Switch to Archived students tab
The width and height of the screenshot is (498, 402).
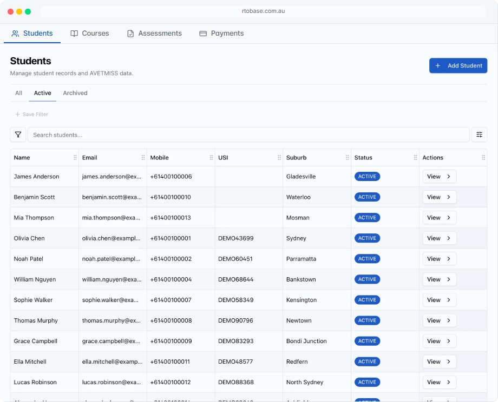pos(75,93)
